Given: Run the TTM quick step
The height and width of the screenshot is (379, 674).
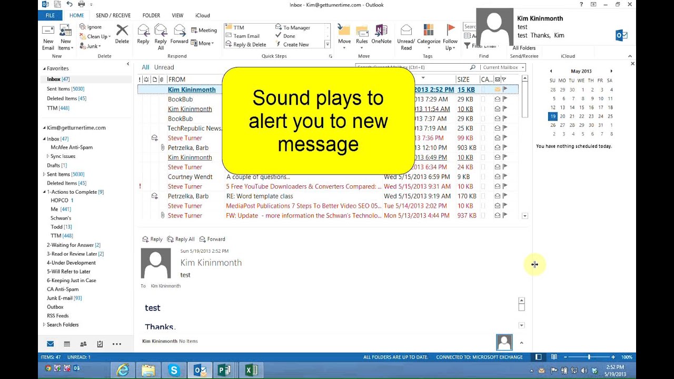Looking at the screenshot, I should [x=234, y=27].
